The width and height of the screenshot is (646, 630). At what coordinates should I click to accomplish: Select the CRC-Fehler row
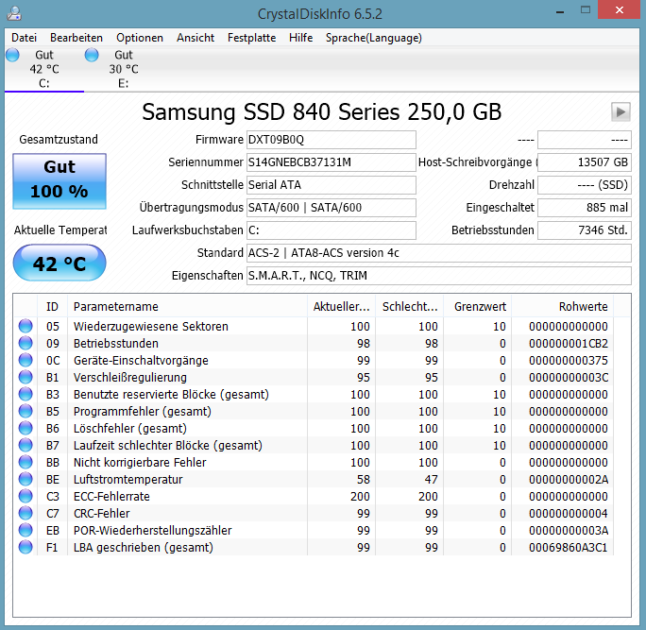pyautogui.click(x=314, y=514)
